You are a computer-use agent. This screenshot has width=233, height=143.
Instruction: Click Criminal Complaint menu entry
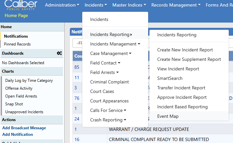pyautogui.click(x=109, y=82)
